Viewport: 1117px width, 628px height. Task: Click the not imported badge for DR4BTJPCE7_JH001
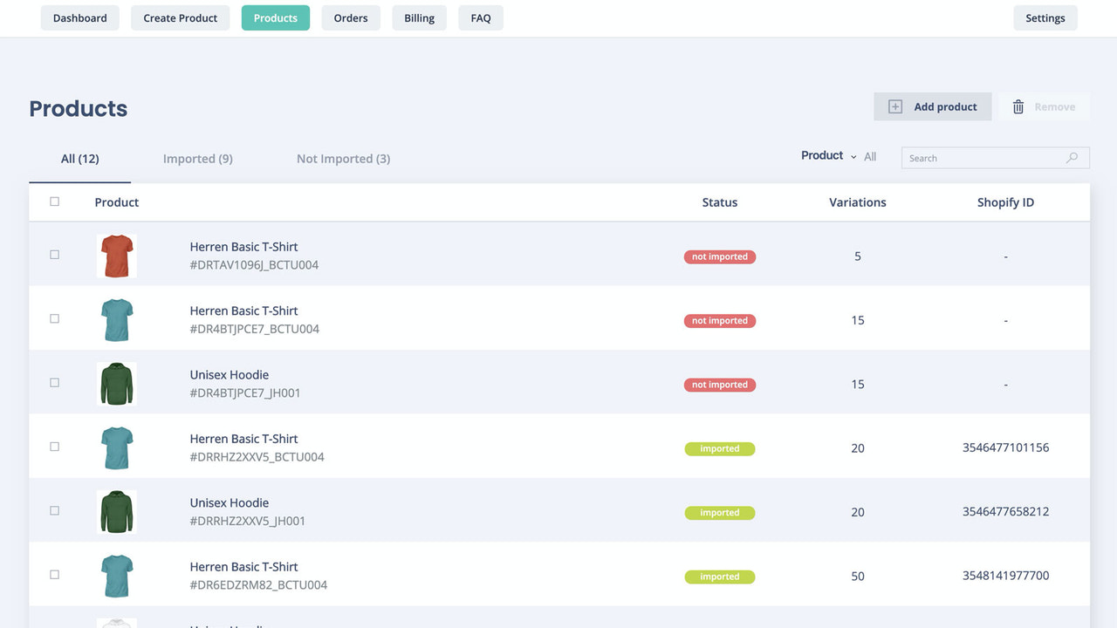(719, 385)
